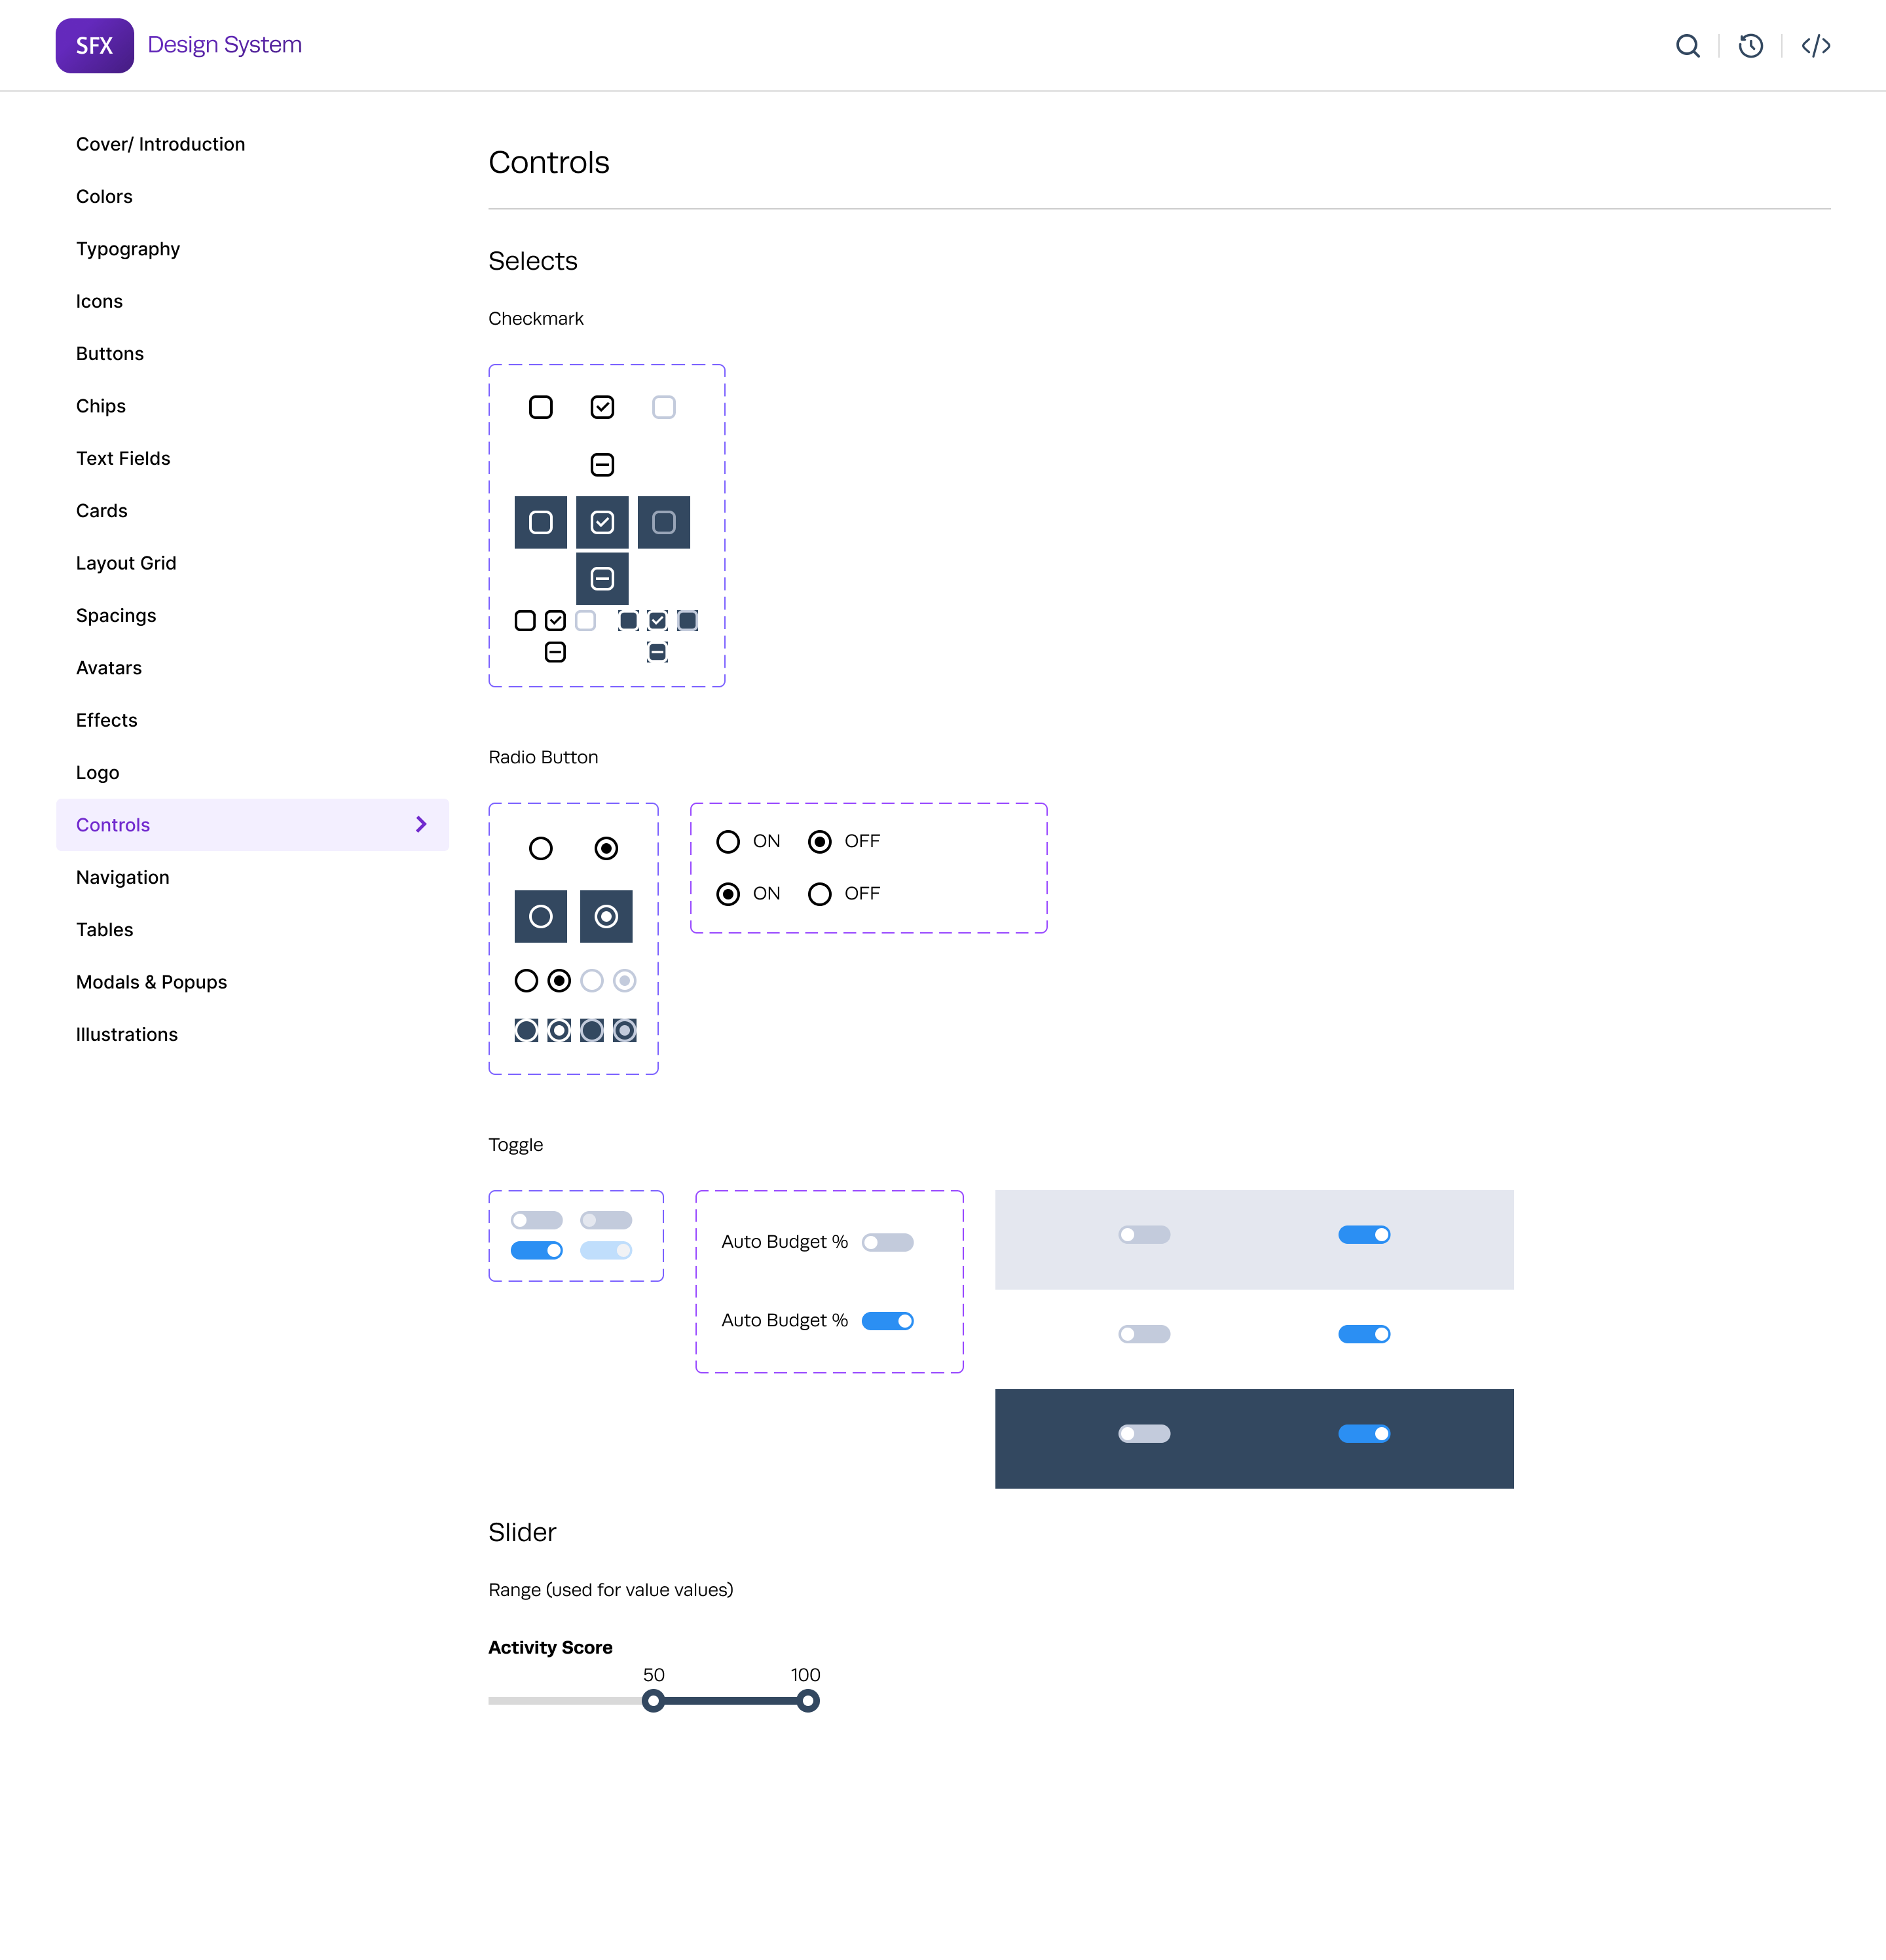Click the search magnifier icon
This screenshot has height=1960, width=1886.
[x=1687, y=46]
